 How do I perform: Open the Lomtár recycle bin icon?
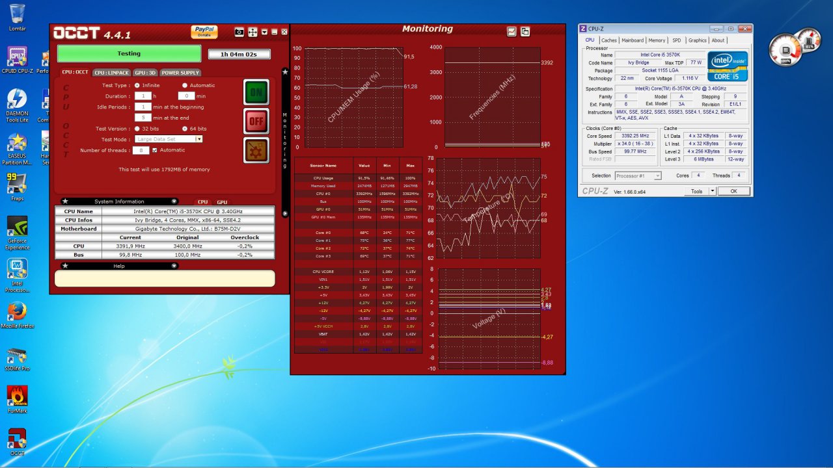[18, 18]
